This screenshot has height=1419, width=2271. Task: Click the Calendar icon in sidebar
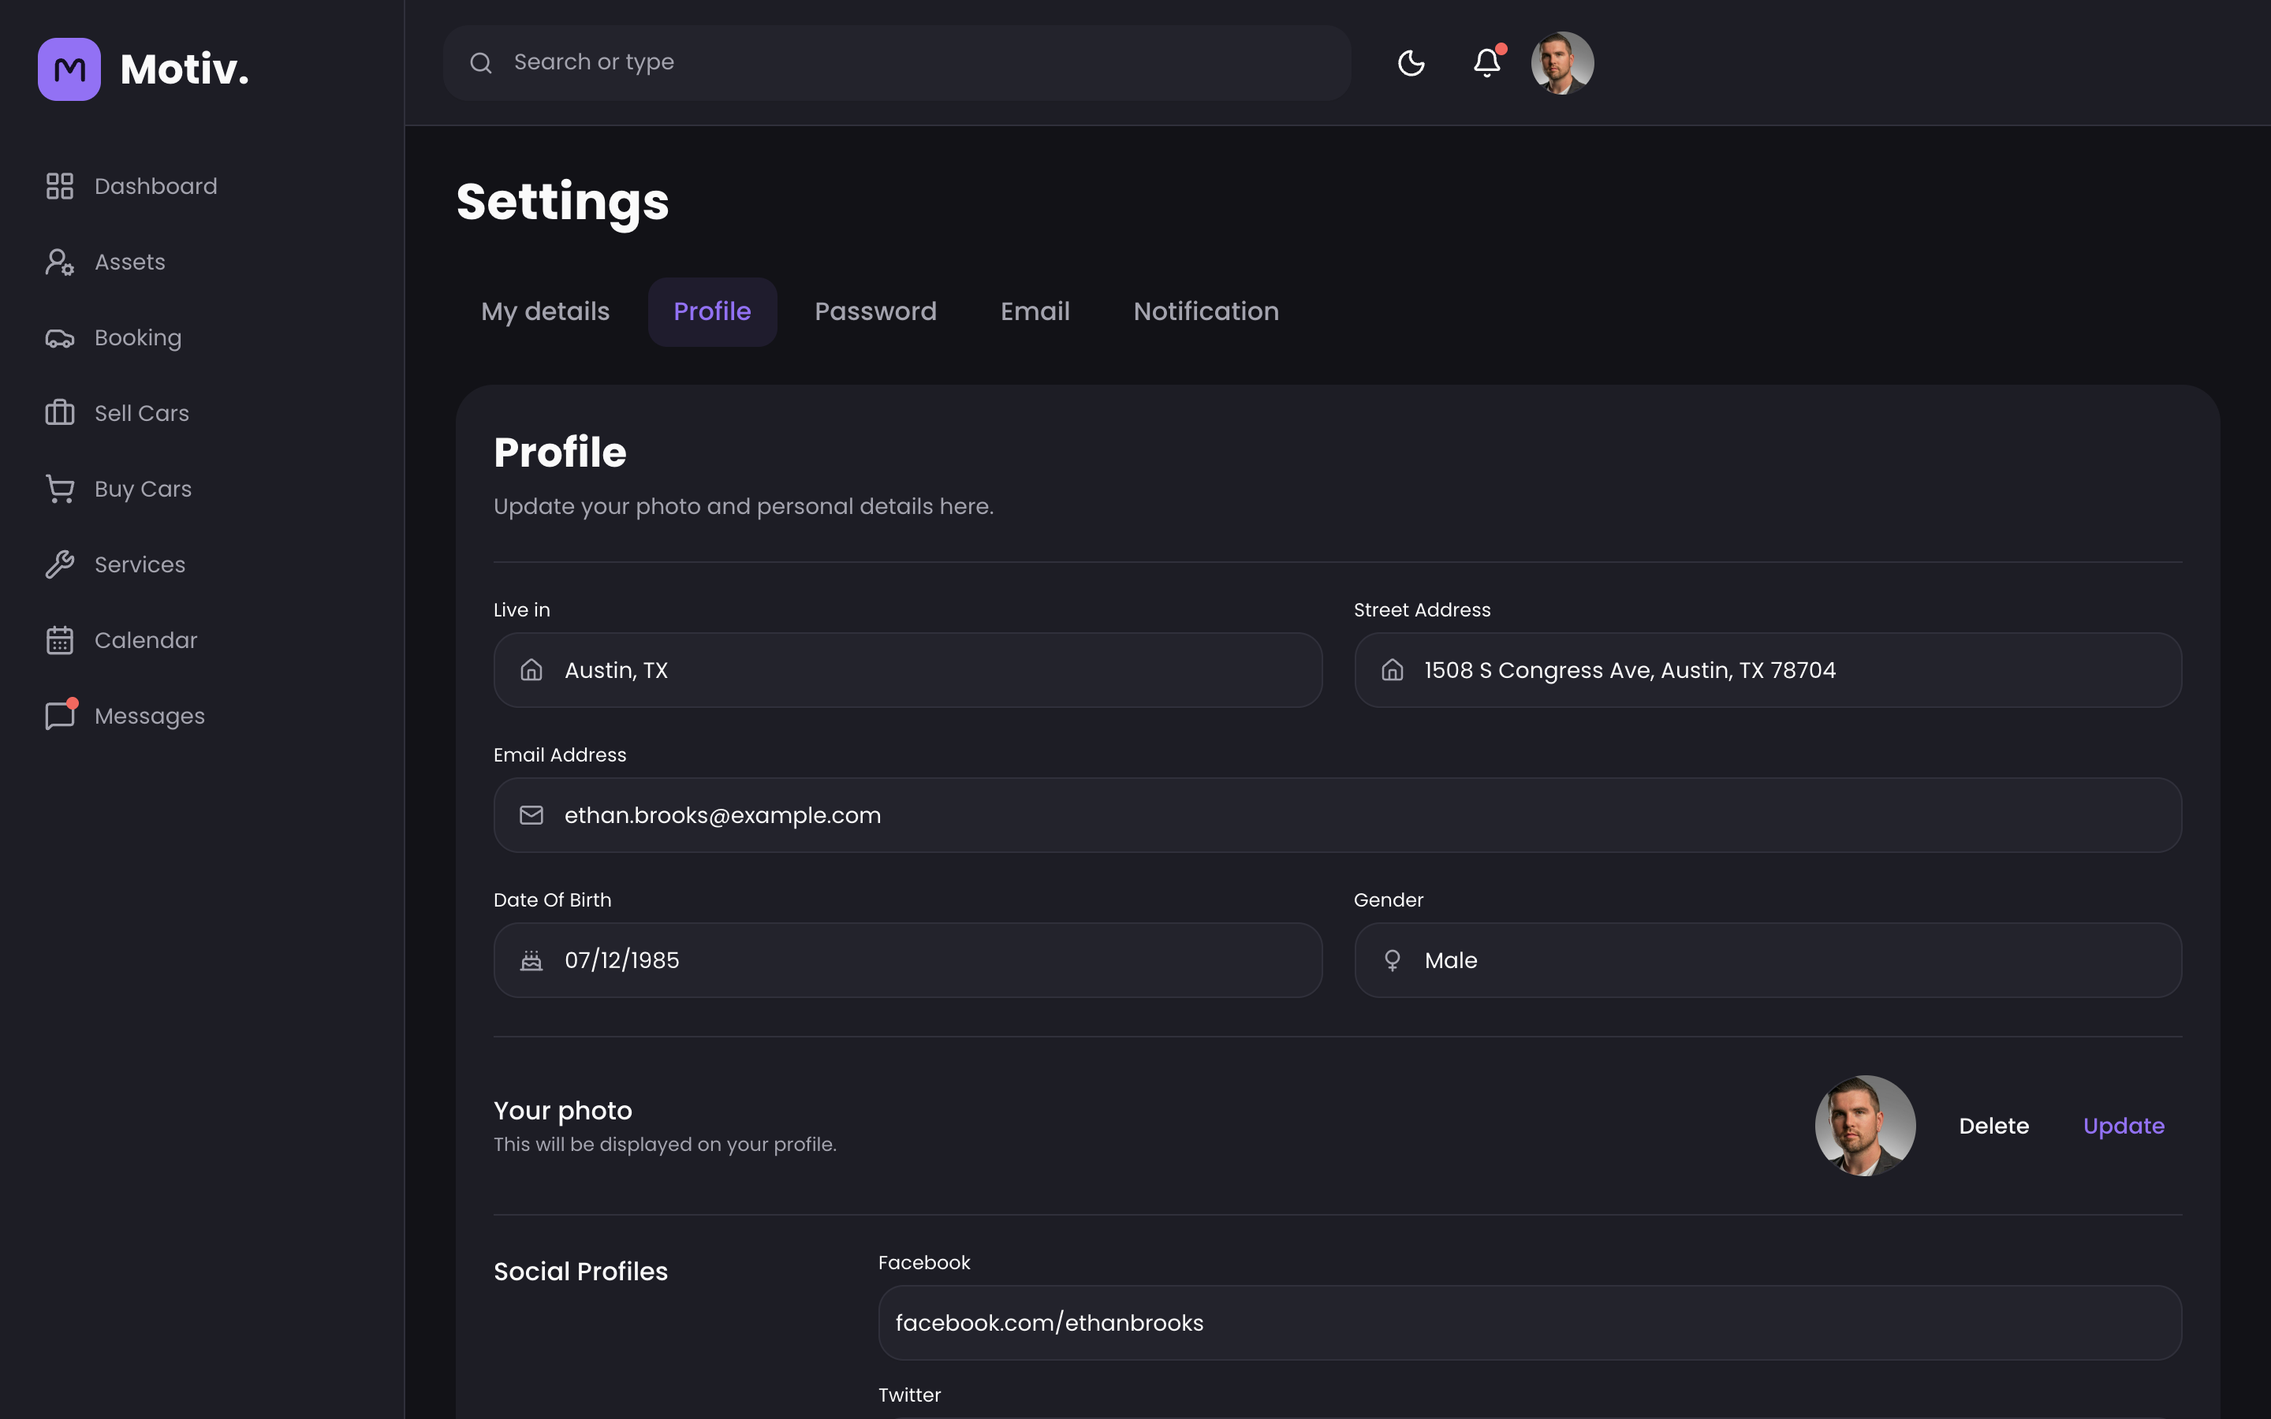tap(60, 640)
